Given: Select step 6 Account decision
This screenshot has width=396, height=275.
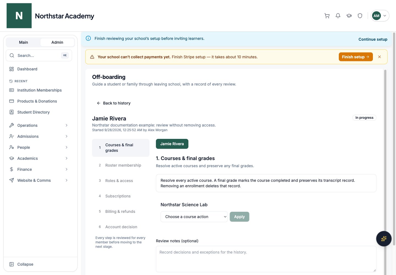Looking at the screenshot, I should (x=121, y=227).
